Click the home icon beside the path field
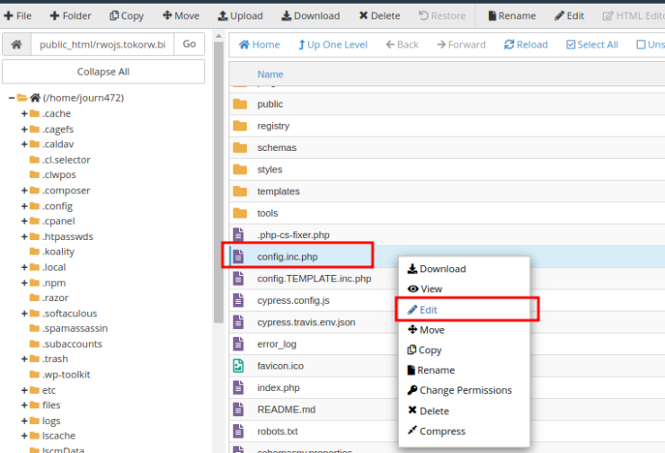The width and height of the screenshot is (665, 453). click(x=15, y=44)
